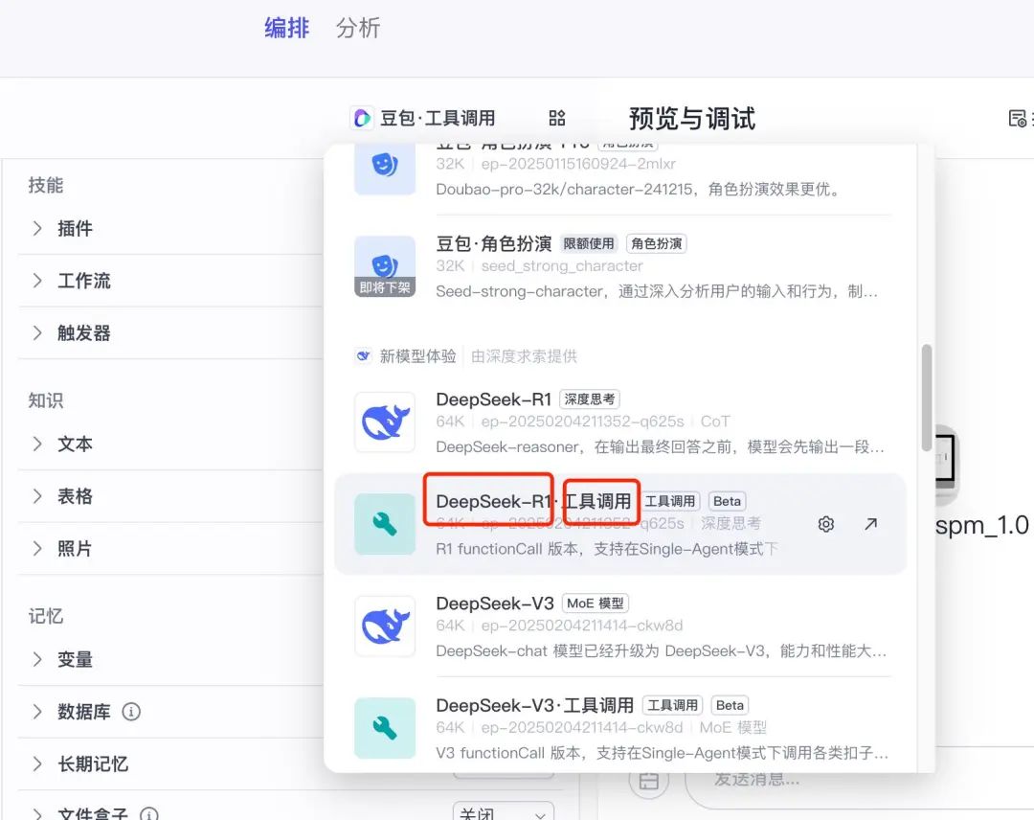This screenshot has width=1034, height=820.
Task: Click the info icon next to 数据库
Action: (133, 712)
